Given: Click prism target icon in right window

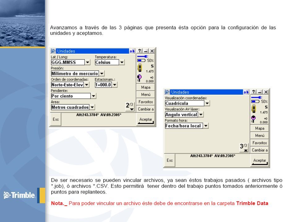Looking at the screenshot, I should [x=253, y=119].
